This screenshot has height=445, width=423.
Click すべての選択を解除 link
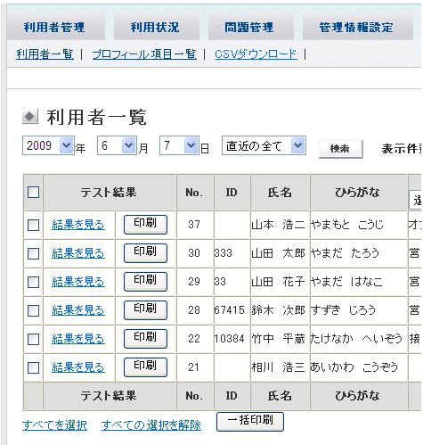click(151, 425)
